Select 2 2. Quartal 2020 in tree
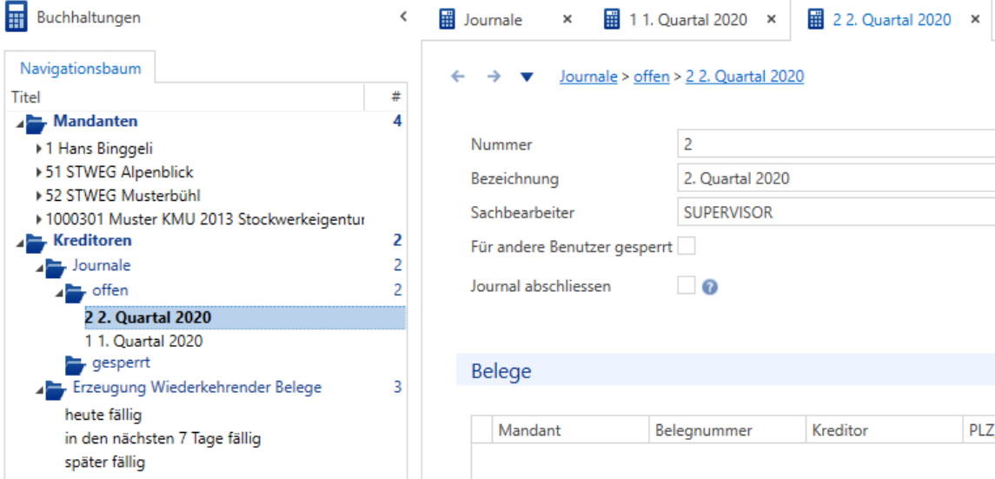The image size is (995, 479). 245,317
